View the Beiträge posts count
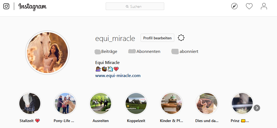Image resolution: width=277 pixels, height=128 pixels. coord(106,52)
